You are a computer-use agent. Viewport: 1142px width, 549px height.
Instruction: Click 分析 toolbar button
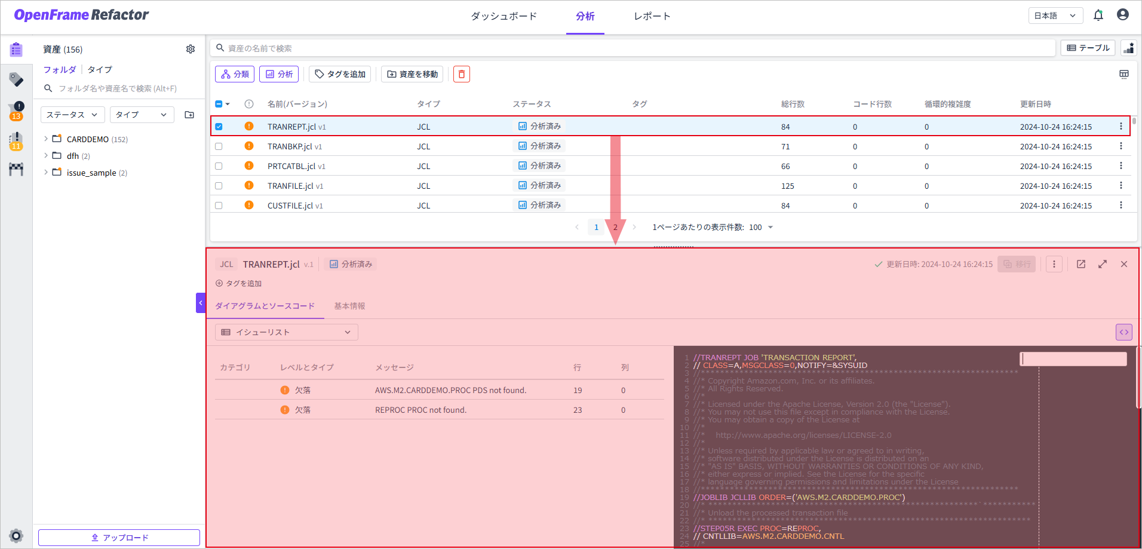pos(279,74)
